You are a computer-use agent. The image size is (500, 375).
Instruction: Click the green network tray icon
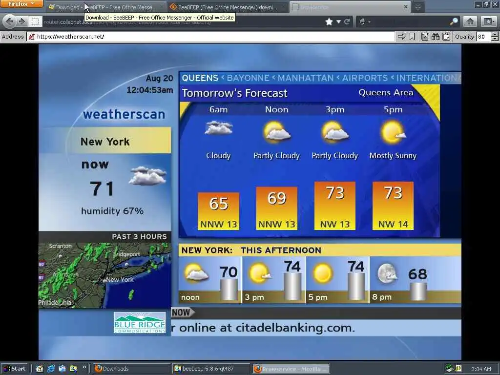[x=450, y=369]
